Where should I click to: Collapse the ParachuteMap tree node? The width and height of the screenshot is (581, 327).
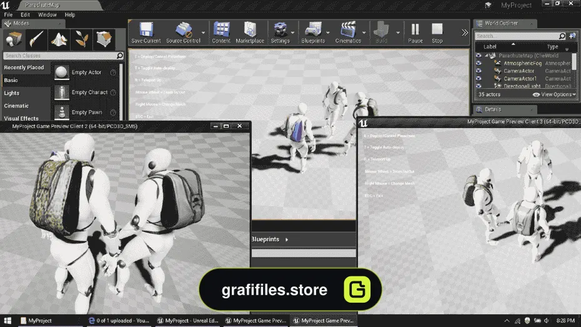tap(487, 56)
